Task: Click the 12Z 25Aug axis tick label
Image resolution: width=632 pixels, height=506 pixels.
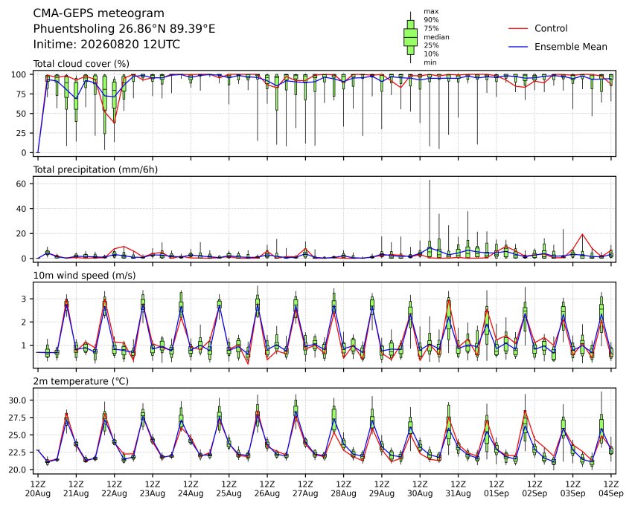Action: (229, 489)
